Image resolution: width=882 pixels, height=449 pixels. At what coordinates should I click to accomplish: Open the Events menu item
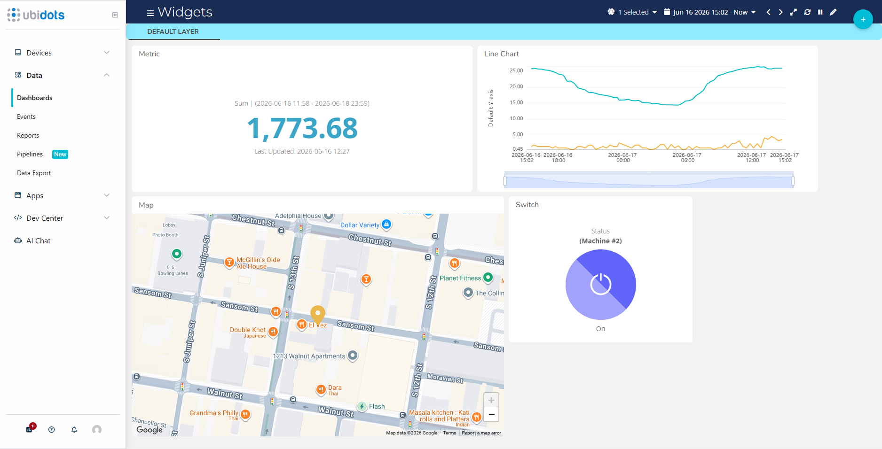[26, 116]
